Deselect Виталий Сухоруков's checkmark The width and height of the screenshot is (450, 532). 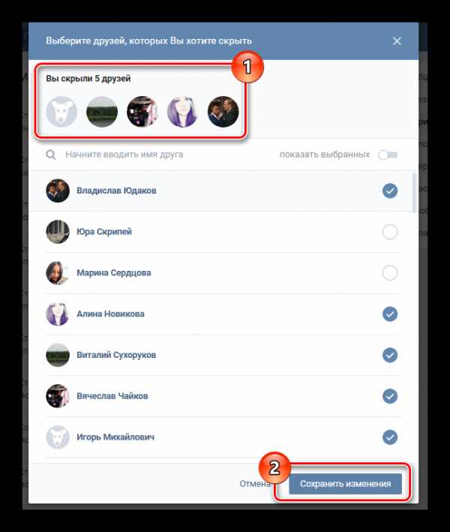click(390, 355)
